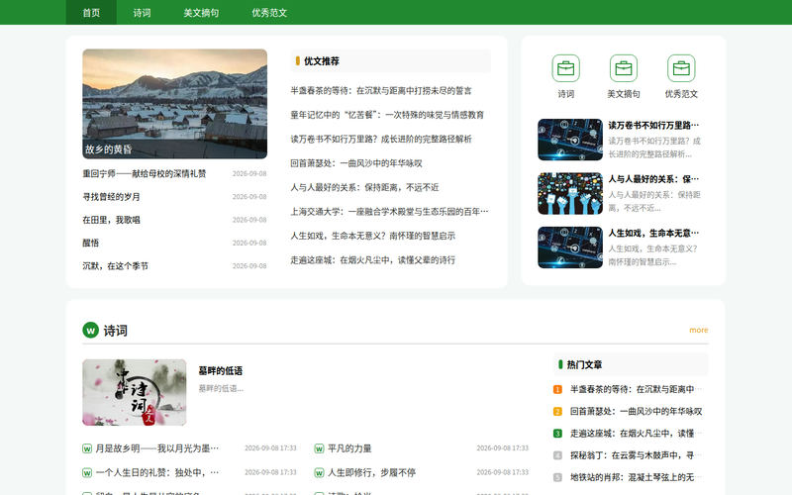This screenshot has width=792, height=495.
Task: Open article 沉默，在这个季节
Action: 115,266
